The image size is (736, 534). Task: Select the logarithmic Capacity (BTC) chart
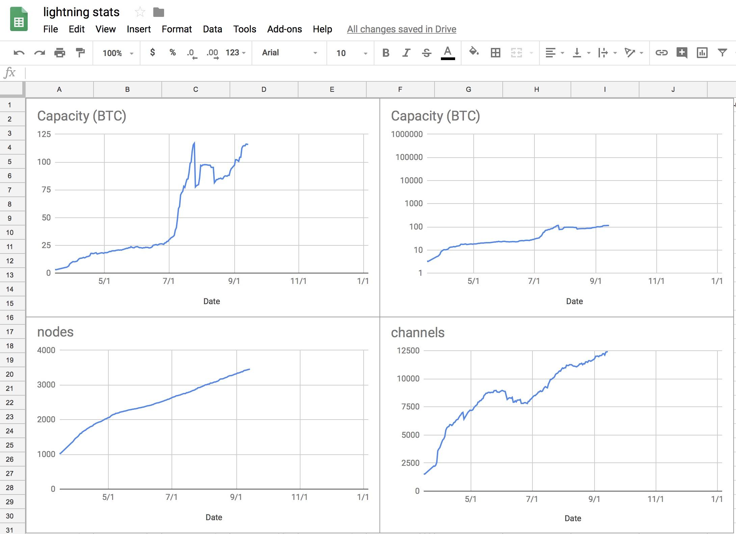(x=557, y=208)
